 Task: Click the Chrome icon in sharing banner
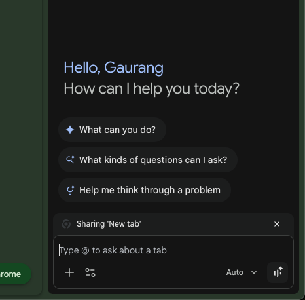tap(66, 224)
